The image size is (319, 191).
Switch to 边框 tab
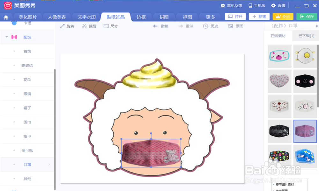(141, 17)
